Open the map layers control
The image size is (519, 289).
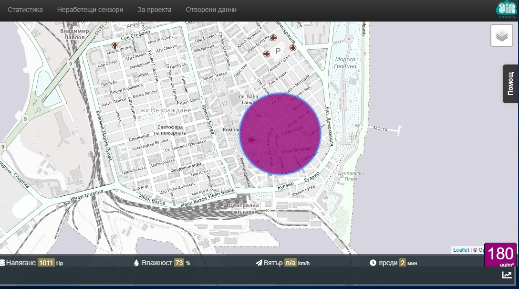[x=502, y=35]
